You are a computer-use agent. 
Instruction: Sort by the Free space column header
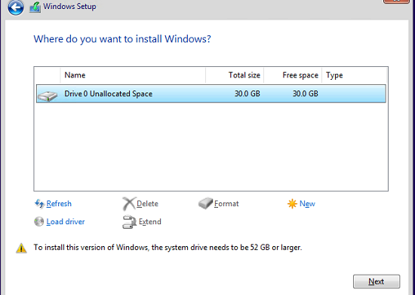[x=293, y=75]
